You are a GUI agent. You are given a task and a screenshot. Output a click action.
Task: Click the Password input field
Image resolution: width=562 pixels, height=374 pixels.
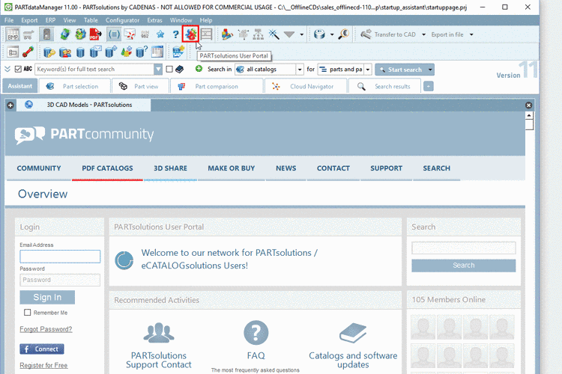point(60,280)
